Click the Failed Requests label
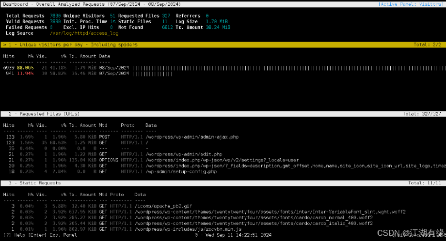 [26, 27]
